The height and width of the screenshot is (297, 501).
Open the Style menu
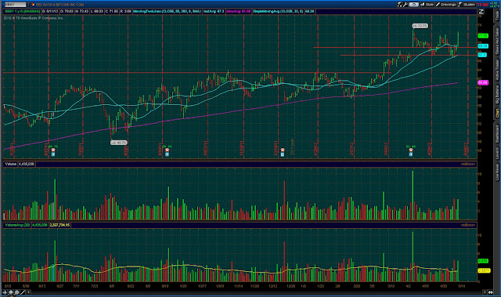427,5
